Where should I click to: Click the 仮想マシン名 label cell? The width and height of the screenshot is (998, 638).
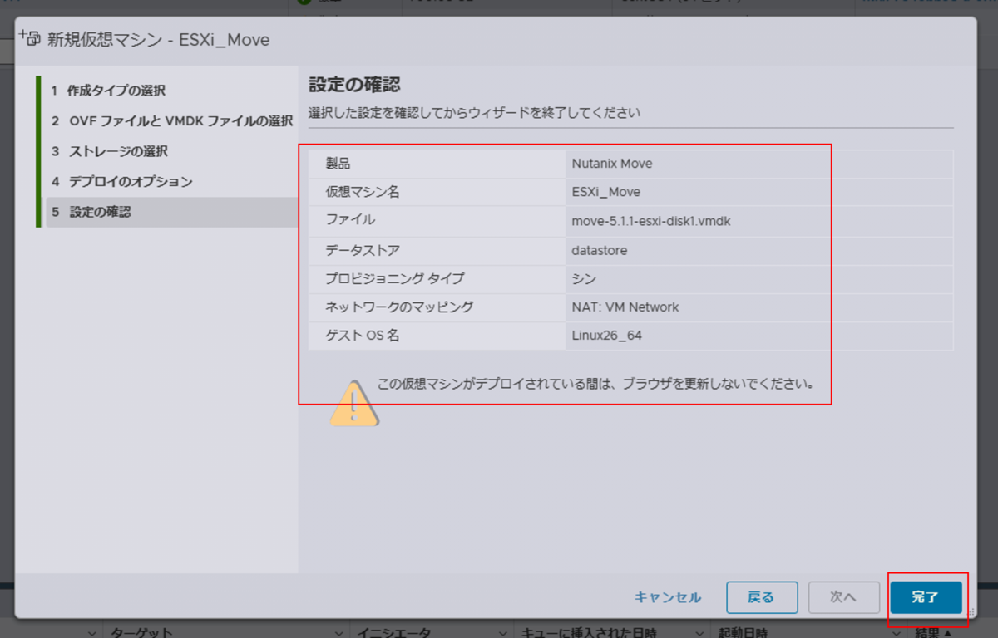(x=437, y=192)
